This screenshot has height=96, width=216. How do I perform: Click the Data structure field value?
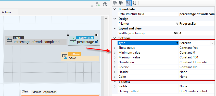point(197,14)
